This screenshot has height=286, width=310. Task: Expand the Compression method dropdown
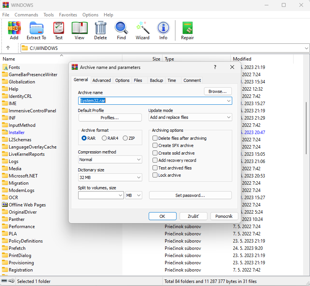[110, 160]
